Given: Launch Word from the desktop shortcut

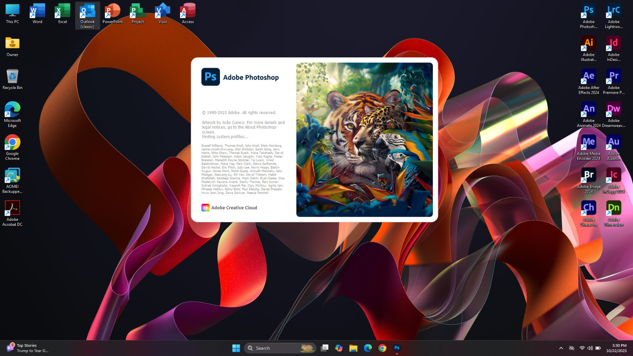Looking at the screenshot, I should click(37, 14).
